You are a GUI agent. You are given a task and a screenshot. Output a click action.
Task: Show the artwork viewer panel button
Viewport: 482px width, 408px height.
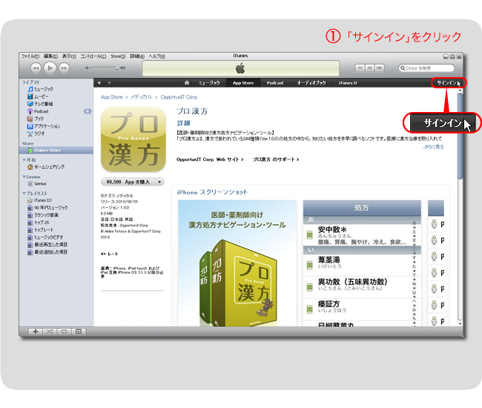[79, 331]
